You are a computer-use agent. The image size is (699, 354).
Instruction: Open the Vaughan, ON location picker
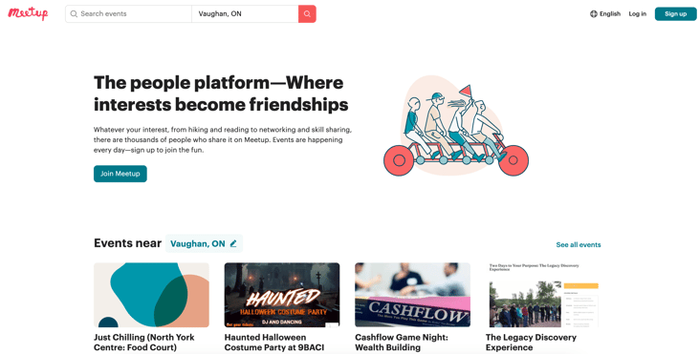click(204, 243)
